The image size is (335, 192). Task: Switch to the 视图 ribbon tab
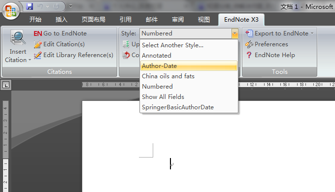pos(204,20)
